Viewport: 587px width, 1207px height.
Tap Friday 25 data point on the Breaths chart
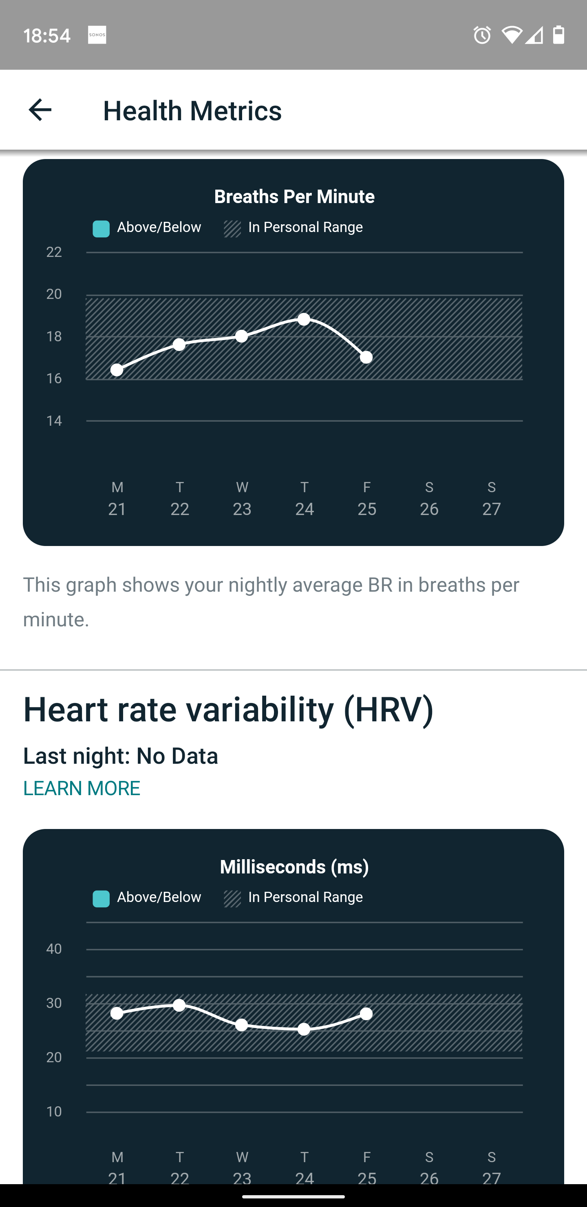pos(366,358)
